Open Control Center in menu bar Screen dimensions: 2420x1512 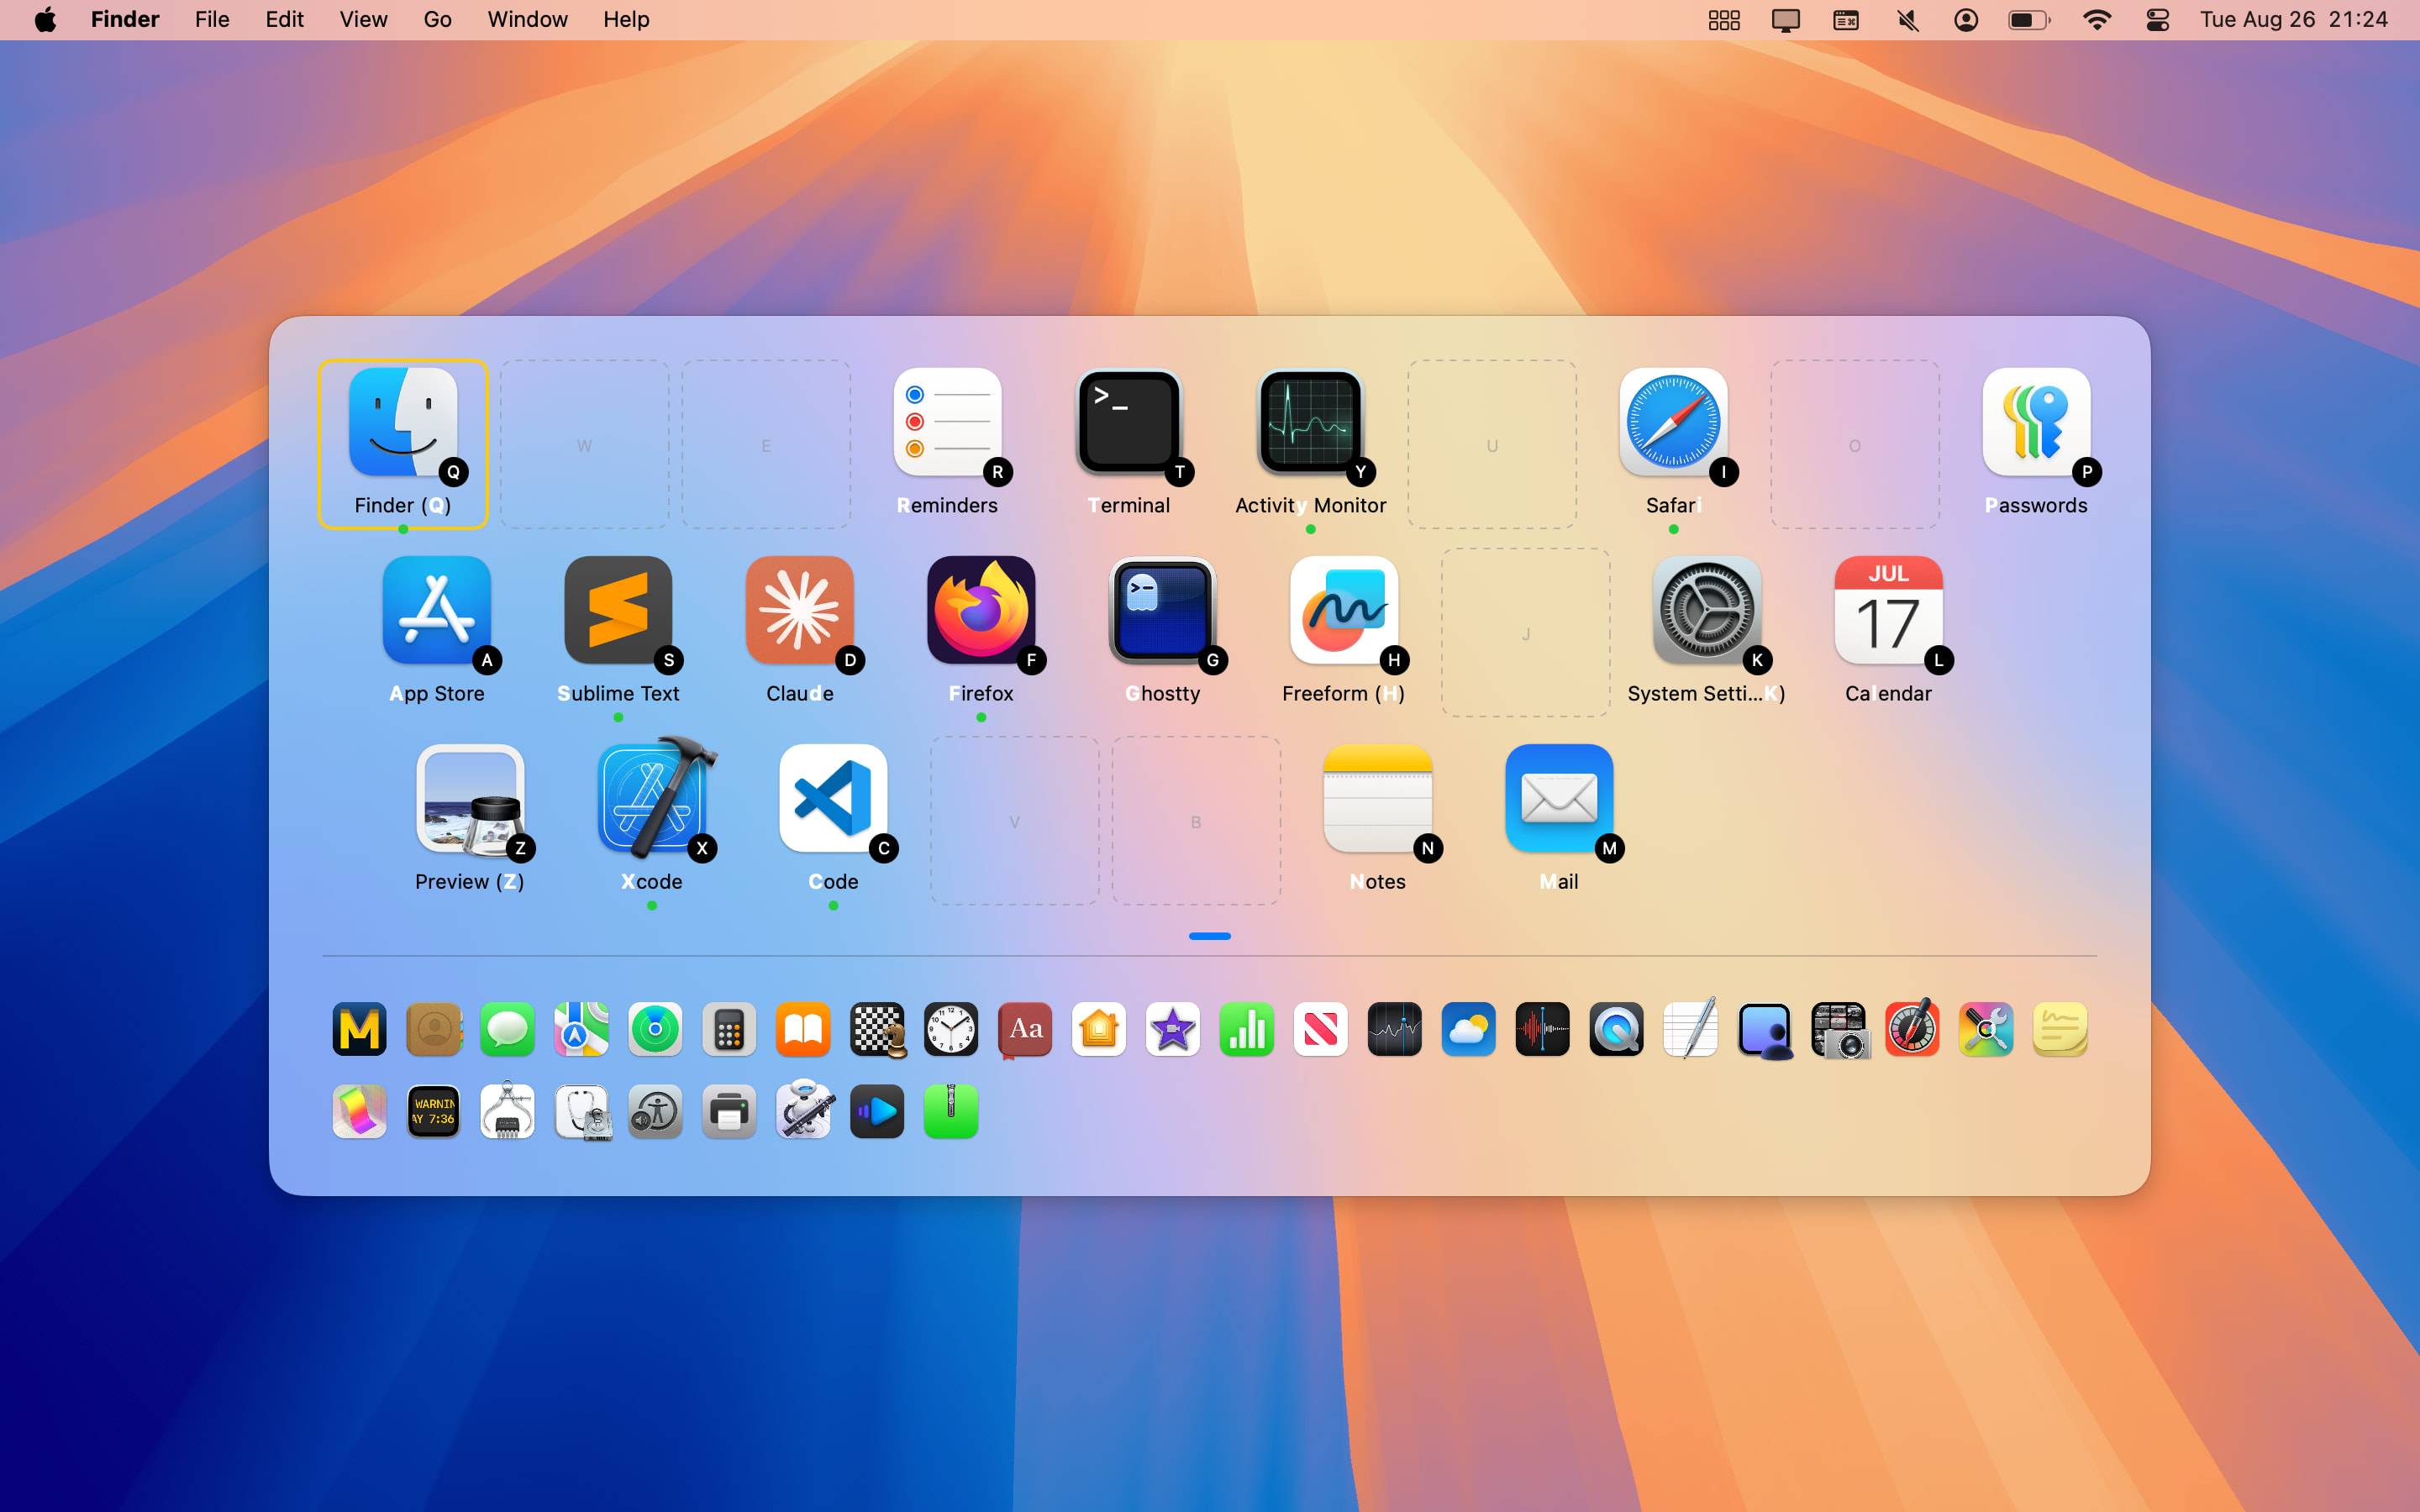2157,19
